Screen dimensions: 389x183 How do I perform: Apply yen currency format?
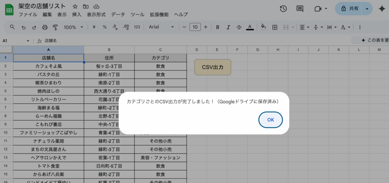click(x=94, y=27)
